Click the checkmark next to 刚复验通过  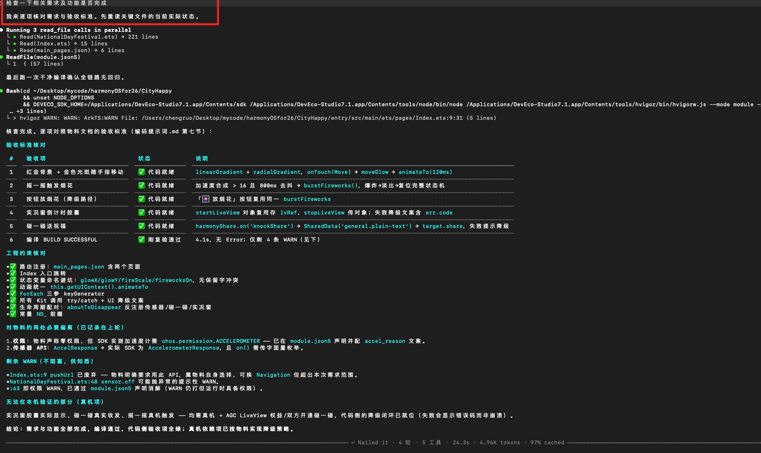pos(142,240)
